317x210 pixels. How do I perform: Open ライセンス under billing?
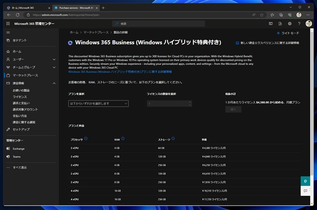tap(20, 97)
